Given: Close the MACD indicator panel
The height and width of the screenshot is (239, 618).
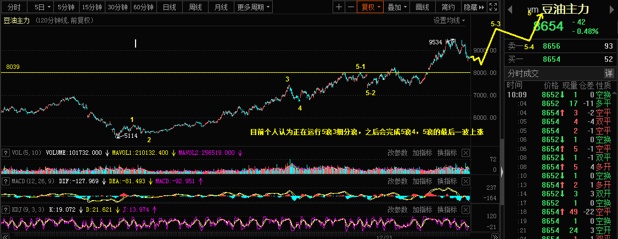Looking at the screenshot, I should point(465,182).
